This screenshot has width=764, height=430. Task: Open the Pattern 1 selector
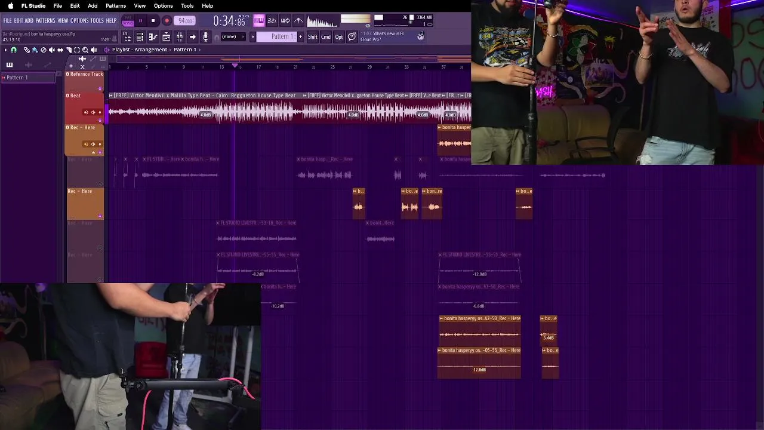278,37
